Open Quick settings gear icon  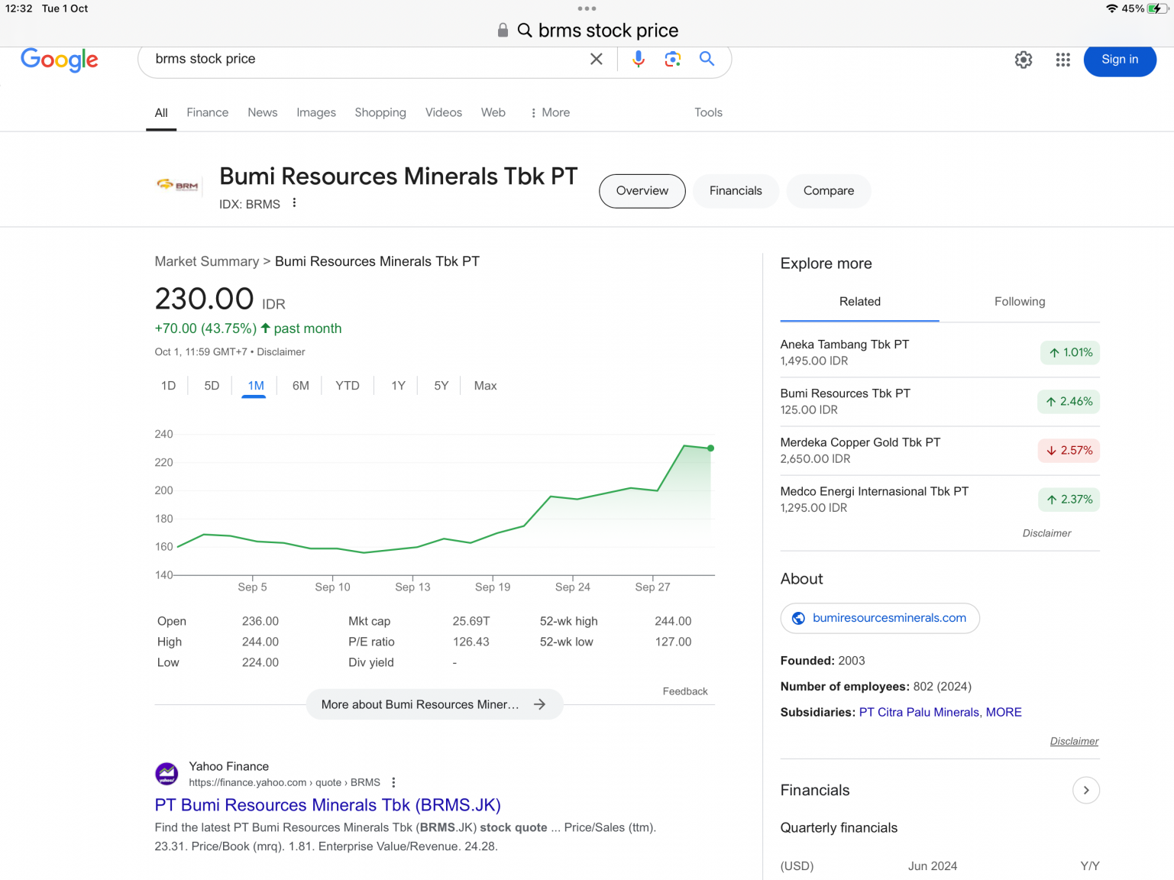1024,60
